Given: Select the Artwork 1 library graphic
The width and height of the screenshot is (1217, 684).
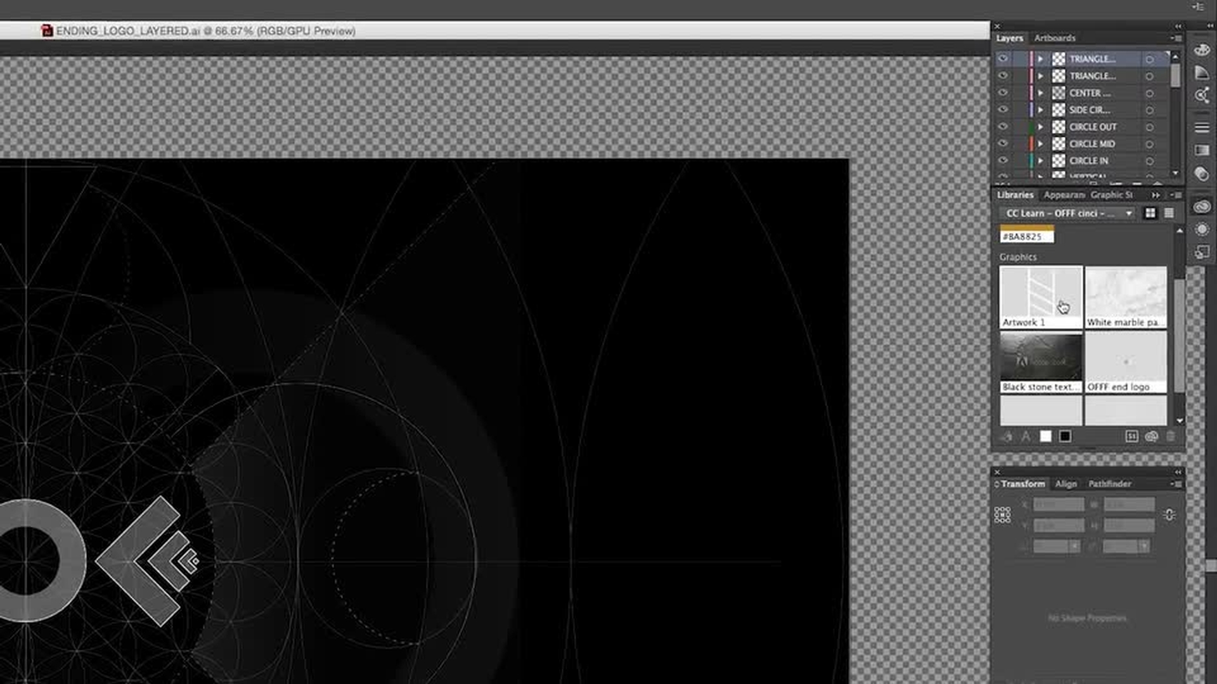Looking at the screenshot, I should click(x=1041, y=297).
